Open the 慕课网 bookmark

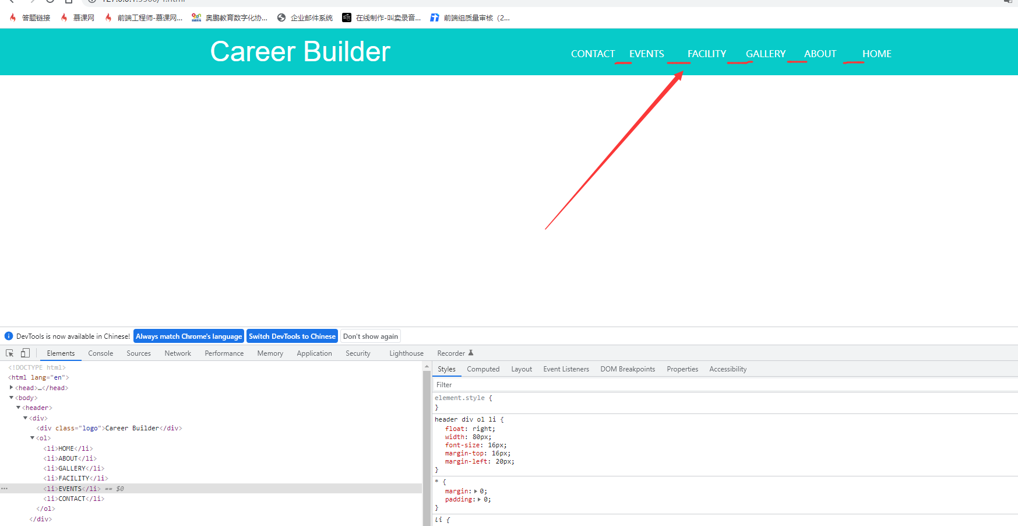(78, 18)
